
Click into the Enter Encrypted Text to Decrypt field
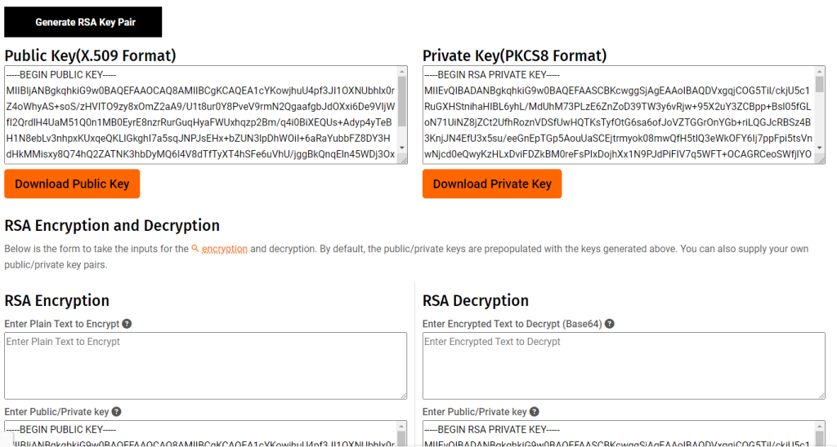624,365
